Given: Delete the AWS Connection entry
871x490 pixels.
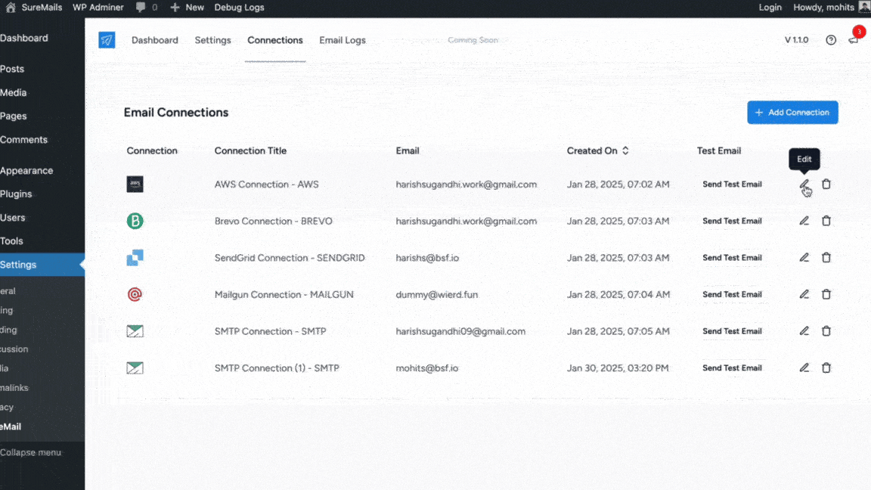Looking at the screenshot, I should pyautogui.click(x=826, y=185).
